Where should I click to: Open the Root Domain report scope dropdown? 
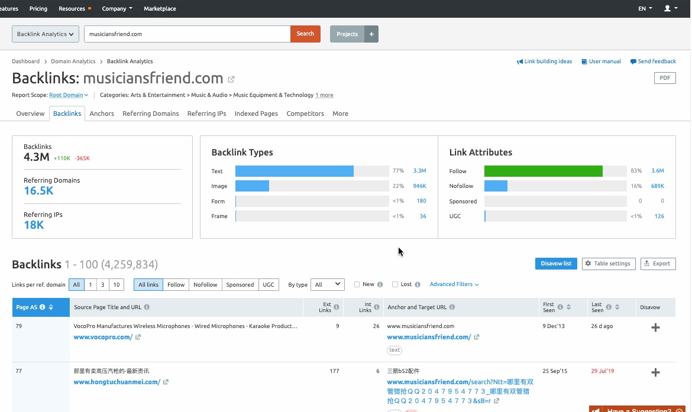point(69,95)
